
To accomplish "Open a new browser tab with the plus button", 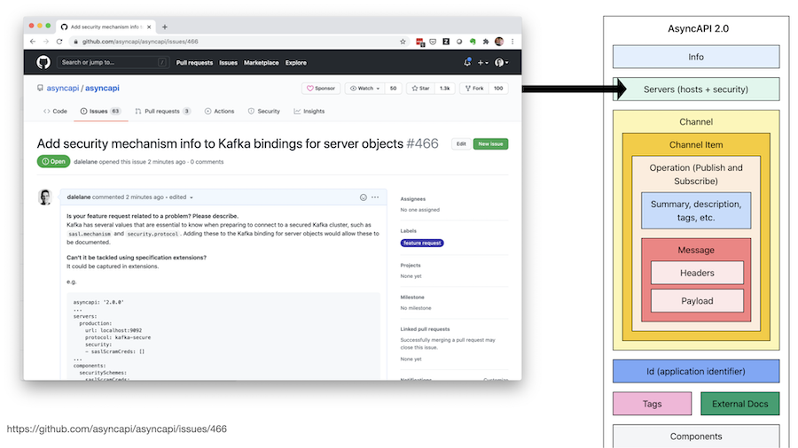I will click(164, 27).
